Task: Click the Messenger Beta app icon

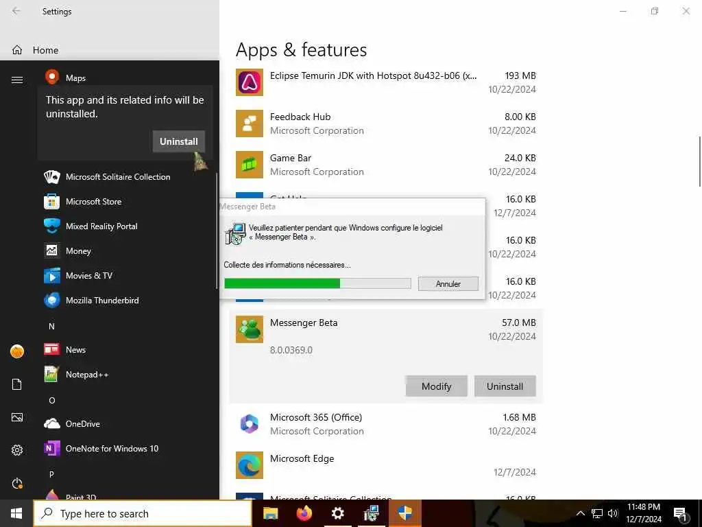Action: pos(250,329)
